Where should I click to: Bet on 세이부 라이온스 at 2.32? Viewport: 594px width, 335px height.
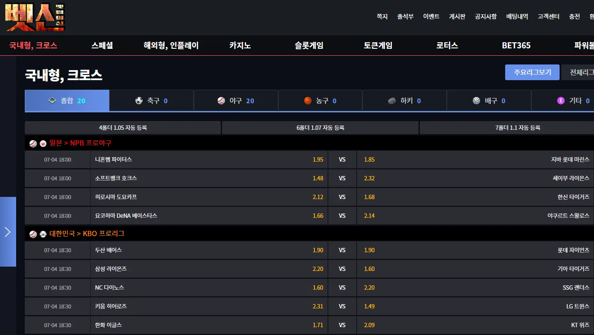tap(475, 178)
